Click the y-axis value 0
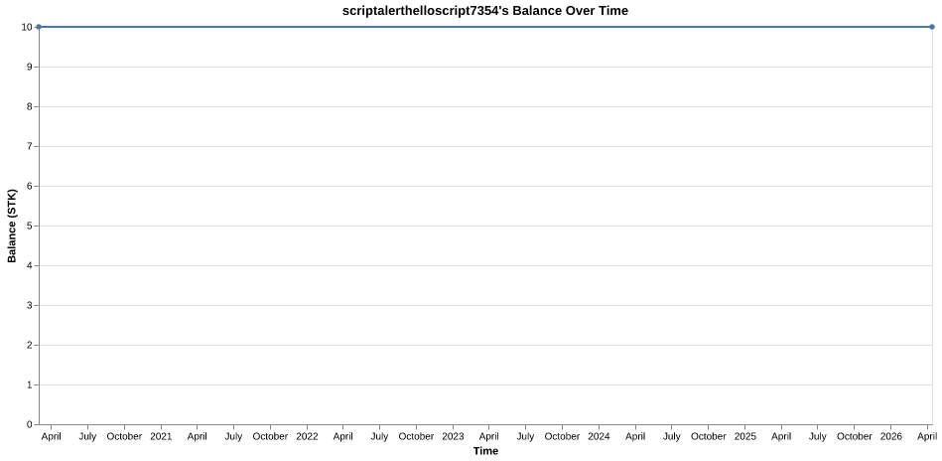The image size is (942, 461). (30, 424)
